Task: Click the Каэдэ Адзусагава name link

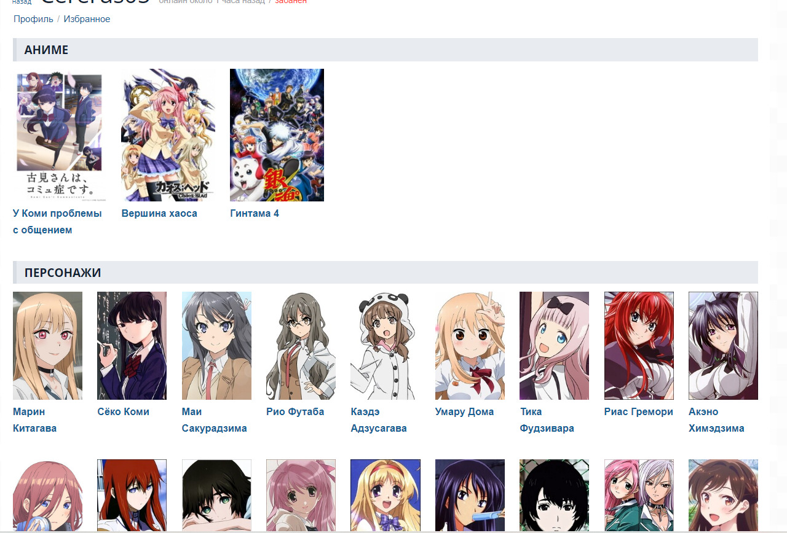Action: tap(379, 420)
